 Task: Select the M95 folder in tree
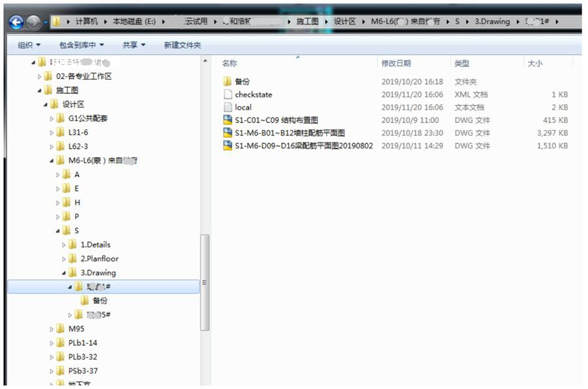tap(76, 329)
